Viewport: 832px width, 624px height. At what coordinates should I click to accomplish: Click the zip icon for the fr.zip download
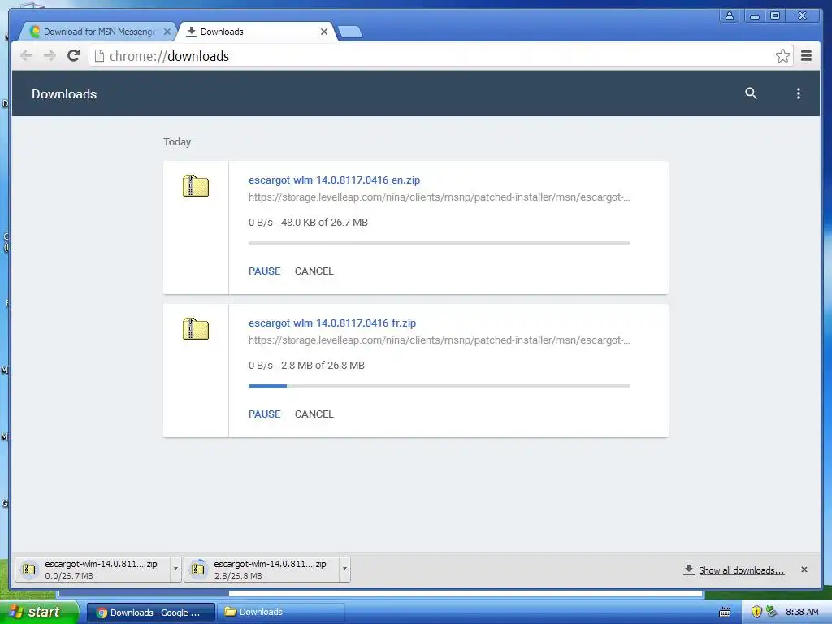pos(196,329)
